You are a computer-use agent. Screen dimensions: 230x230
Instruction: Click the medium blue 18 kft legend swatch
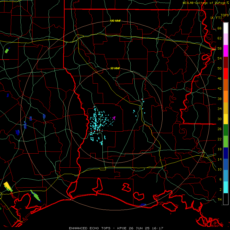pos(226,164)
